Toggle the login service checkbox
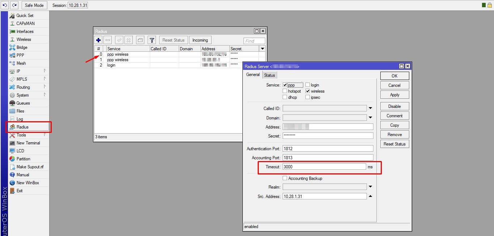494x236 pixels. click(308, 85)
